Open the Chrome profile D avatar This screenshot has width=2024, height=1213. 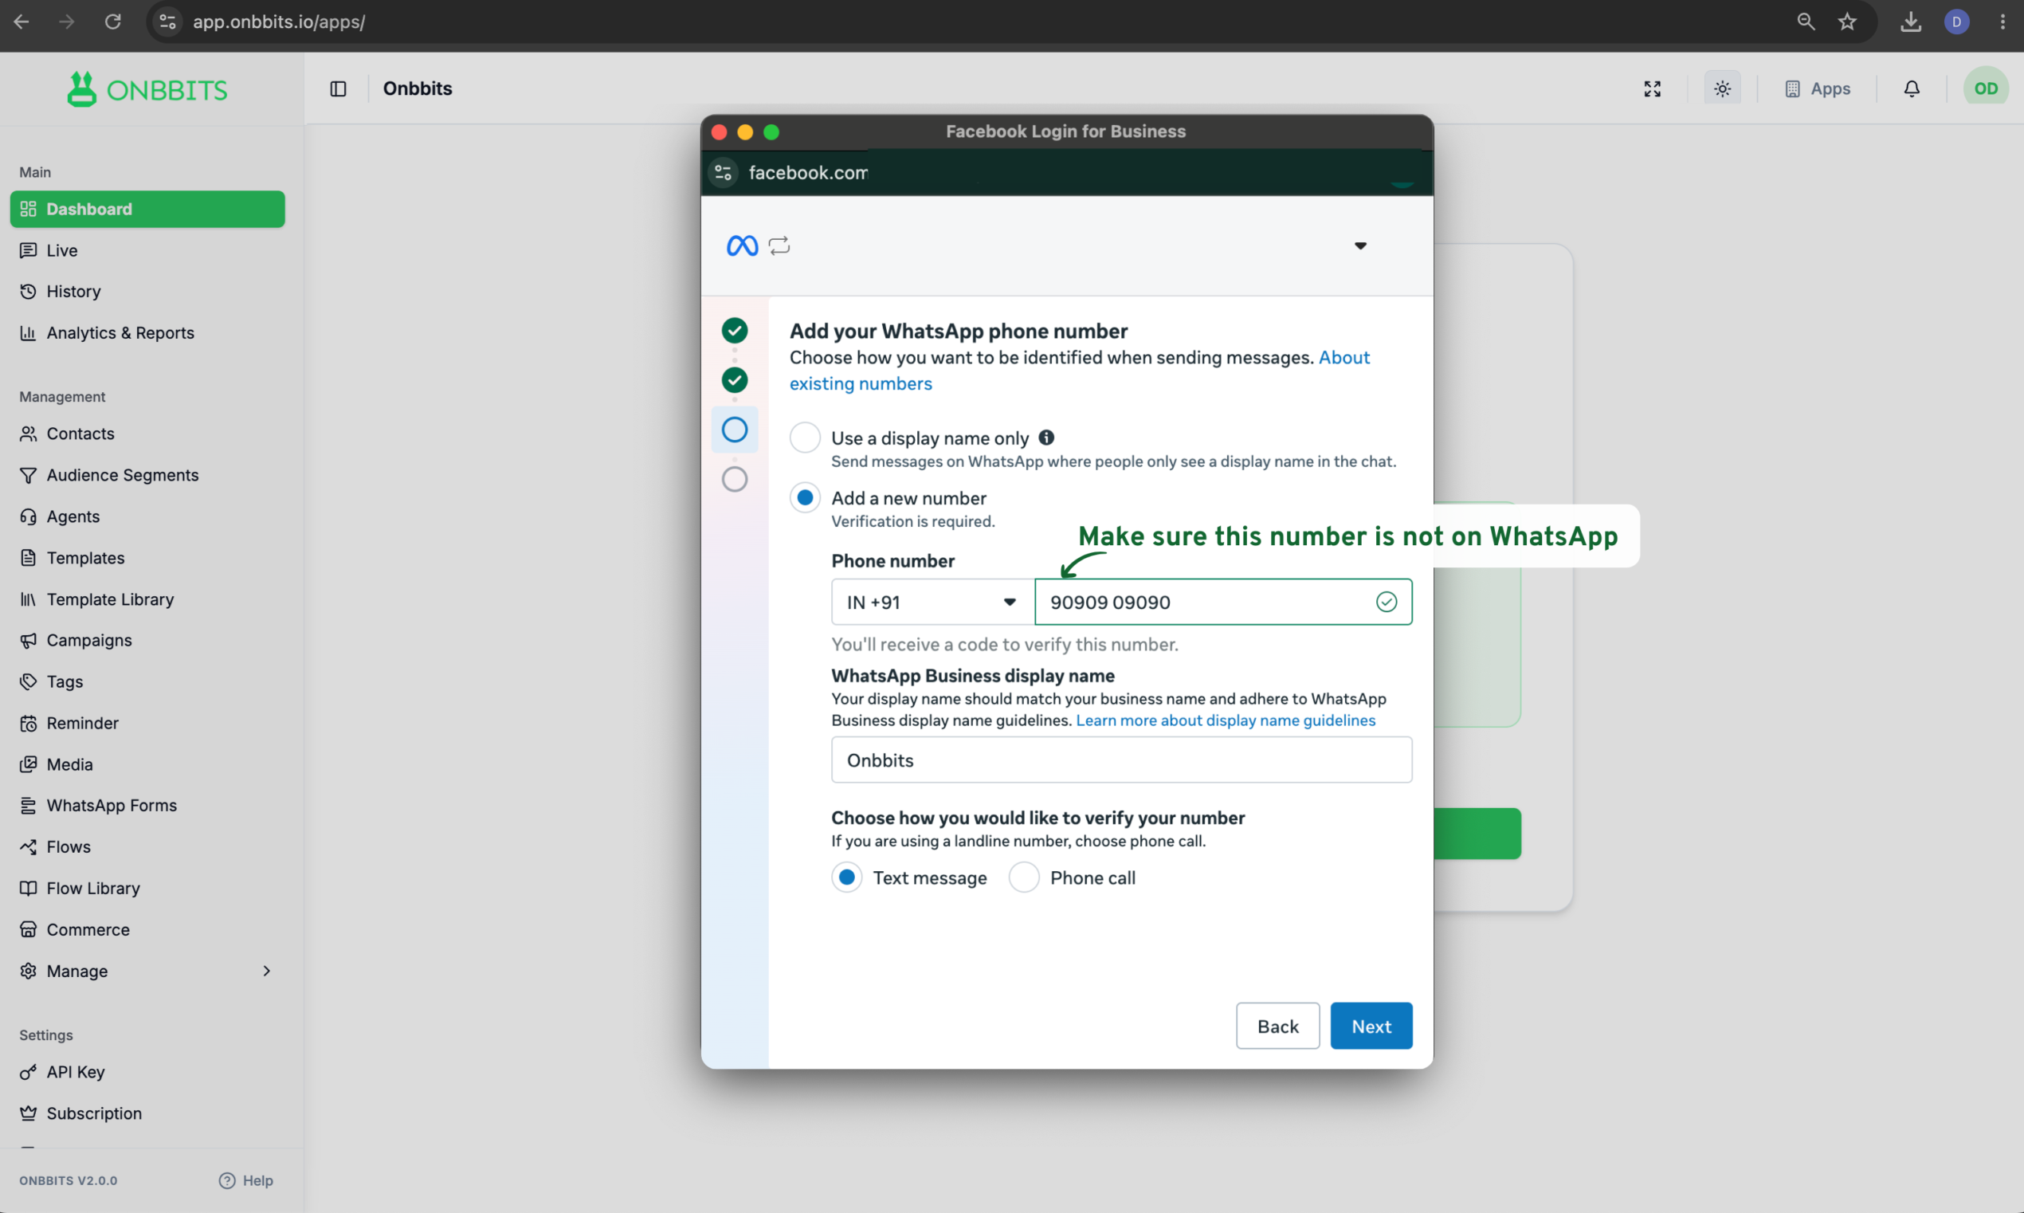1956,22
